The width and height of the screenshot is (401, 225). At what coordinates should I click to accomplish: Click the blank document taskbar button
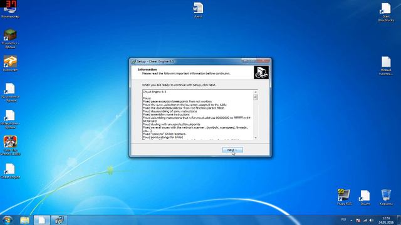[42, 220]
